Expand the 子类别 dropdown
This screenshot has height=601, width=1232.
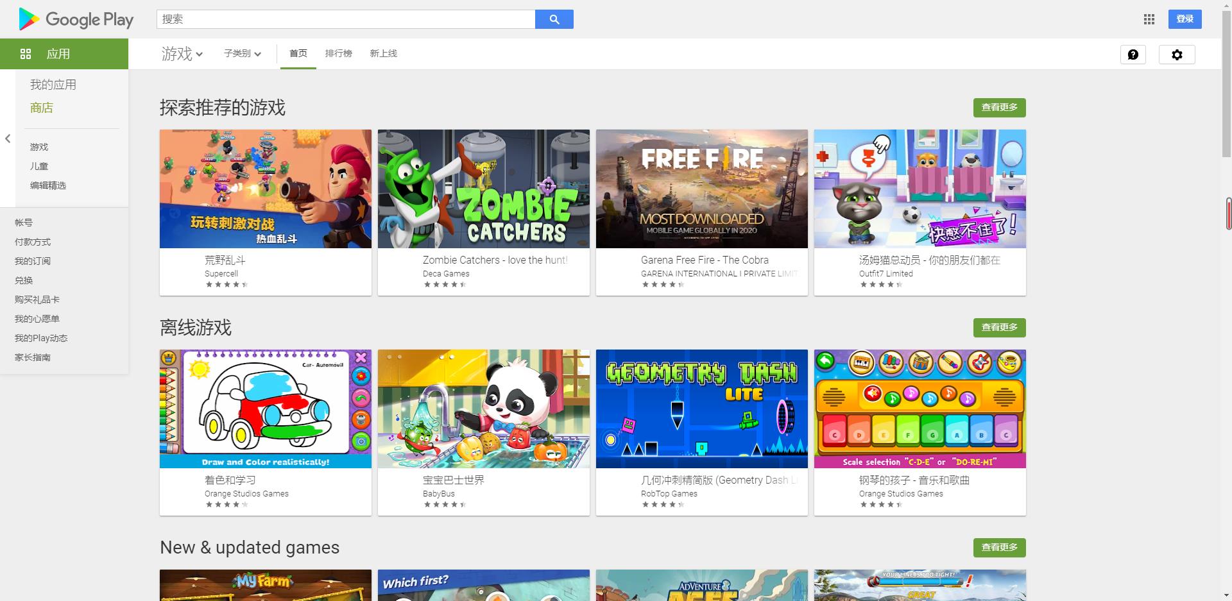(x=243, y=54)
